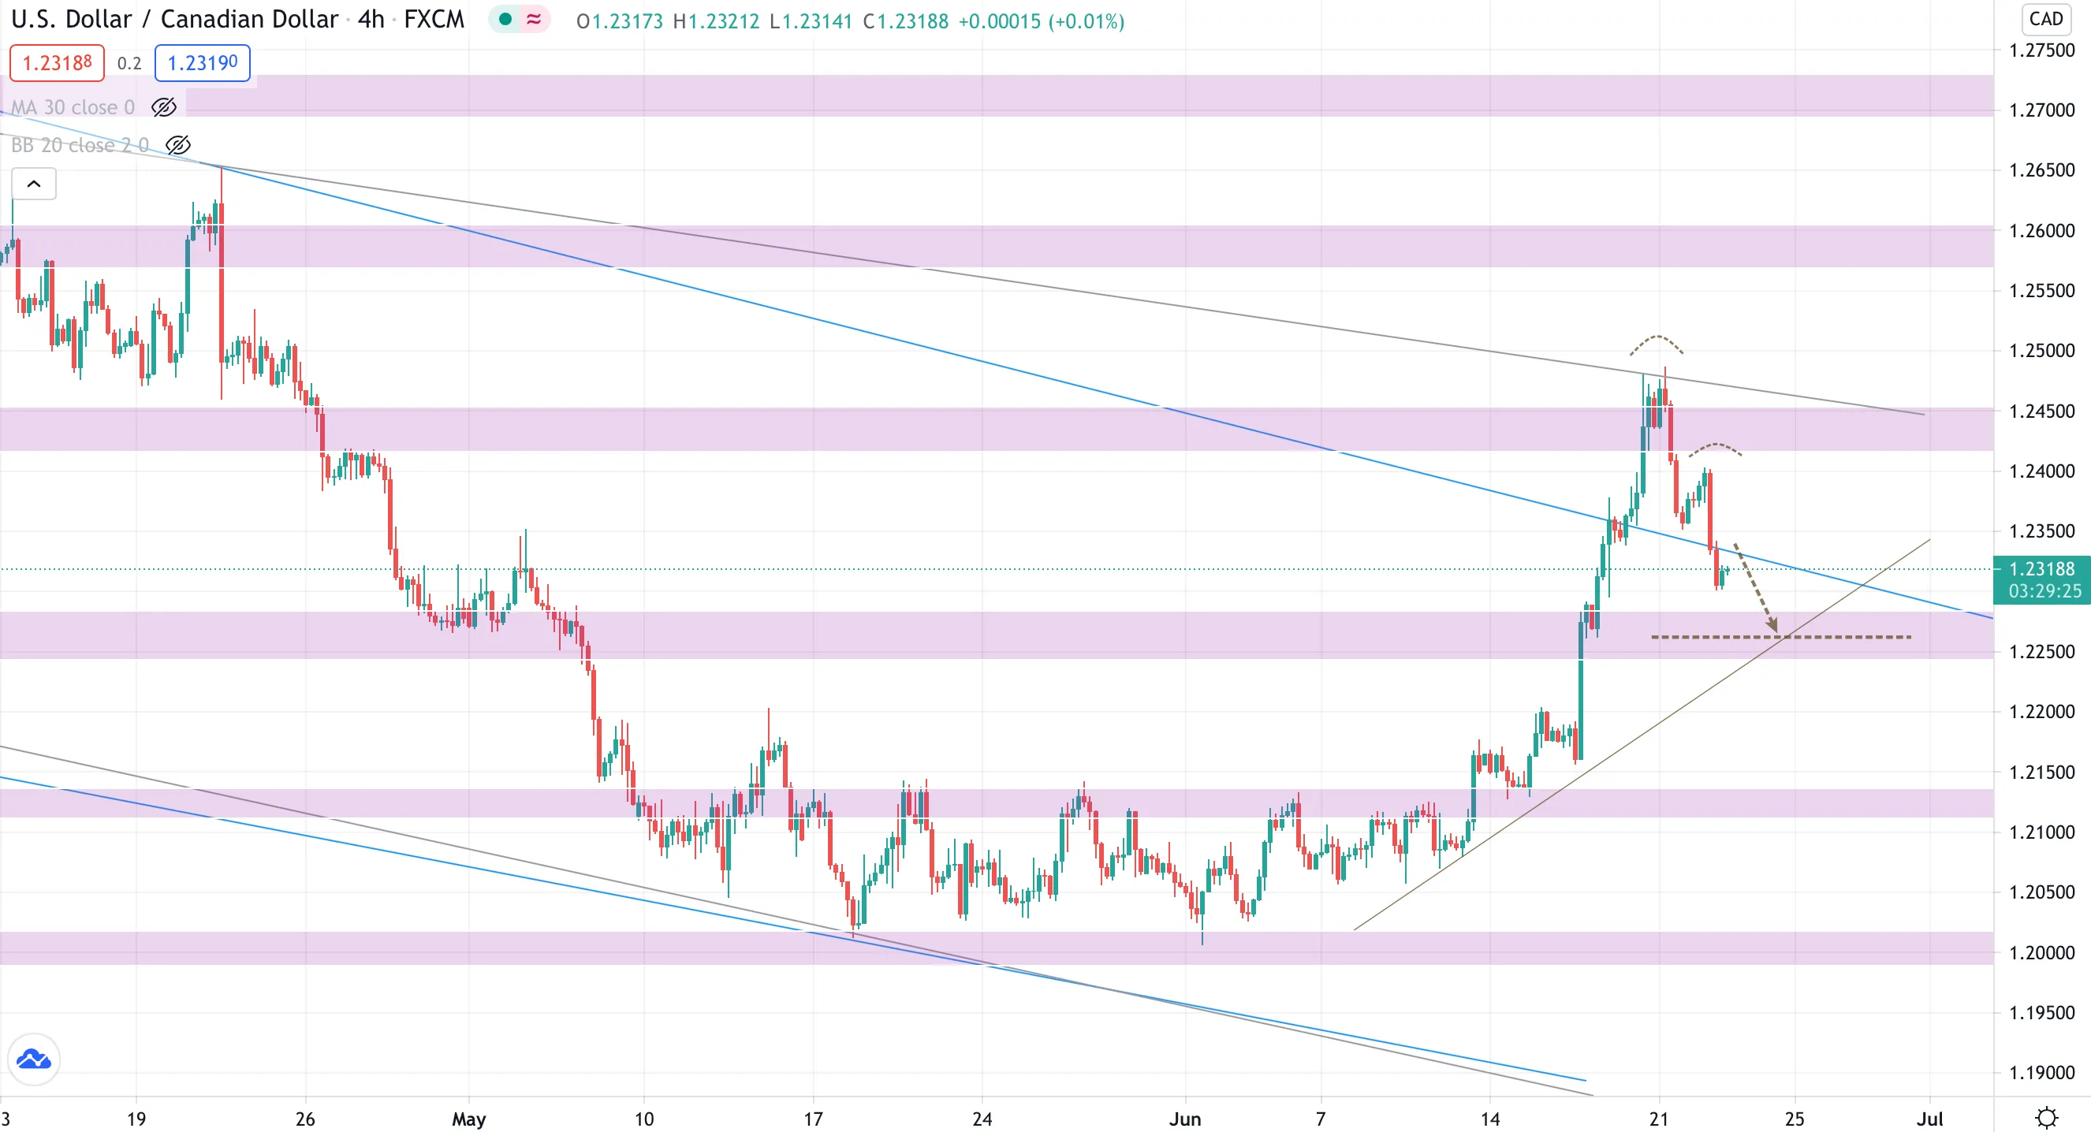The width and height of the screenshot is (2091, 1132).
Task: Click the date 26 on the time axis
Action: click(x=304, y=1119)
